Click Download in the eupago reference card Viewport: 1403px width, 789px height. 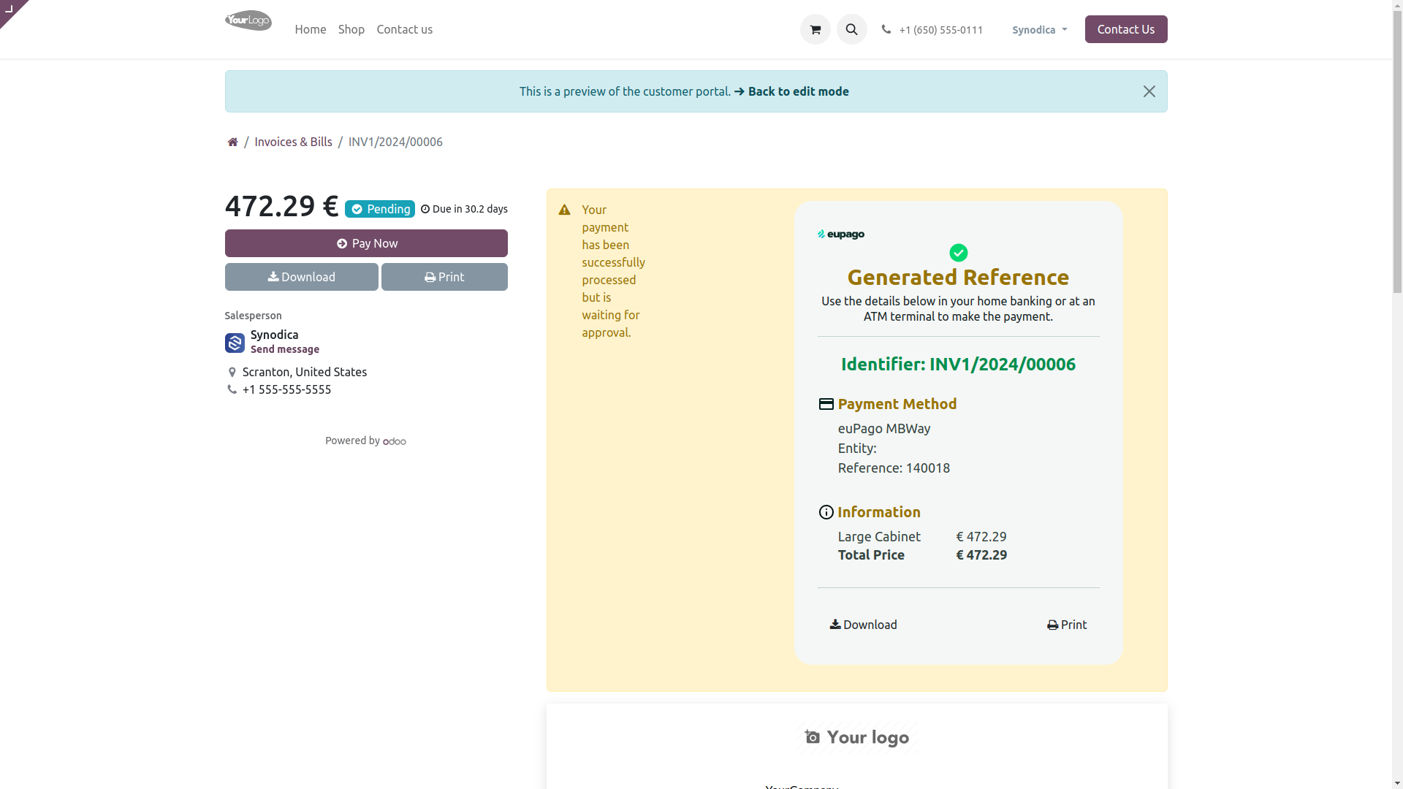tap(863, 625)
